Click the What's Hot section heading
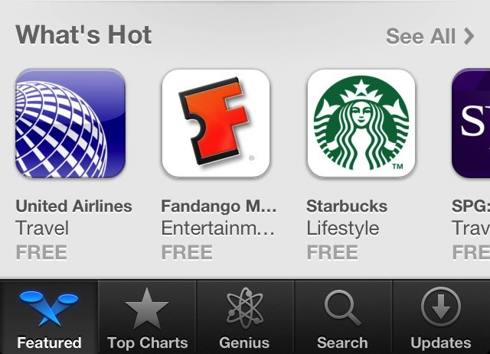This screenshot has height=354, width=490. 83,34
